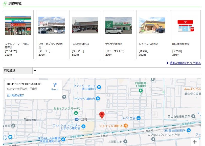
Task: Select the ファミリーマート岡山雄町店 map marker
Action: (99, 87)
